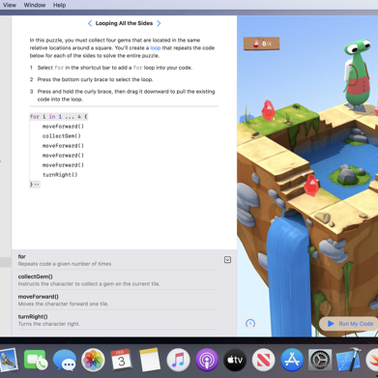Click the gem counter badge

coord(261,43)
